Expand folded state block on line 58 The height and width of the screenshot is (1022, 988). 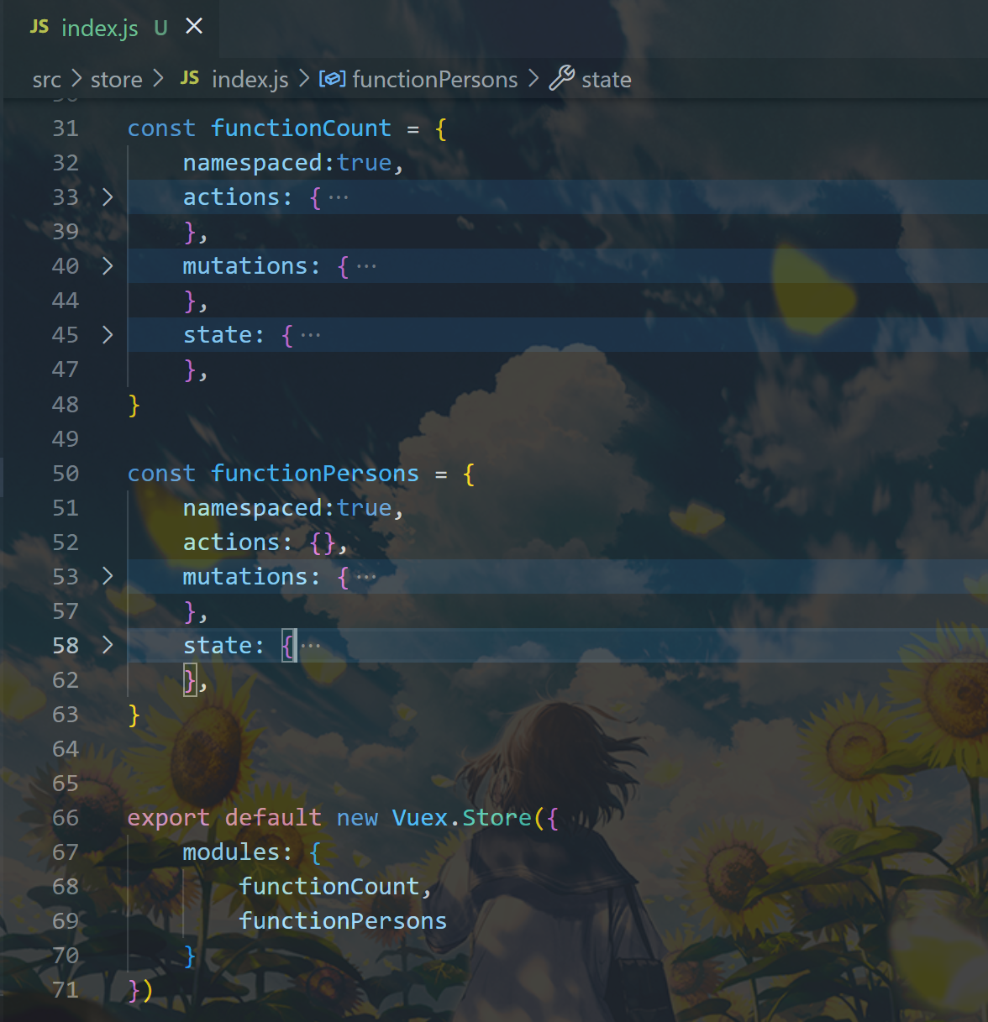pos(108,645)
